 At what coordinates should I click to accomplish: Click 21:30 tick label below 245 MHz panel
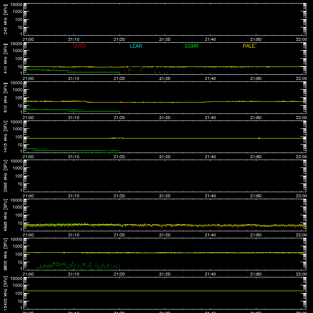pyautogui.click(x=165, y=40)
